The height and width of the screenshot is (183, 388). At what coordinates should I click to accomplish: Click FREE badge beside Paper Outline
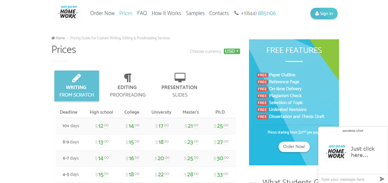click(x=262, y=75)
